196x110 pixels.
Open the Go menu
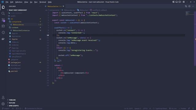coord(31,2)
